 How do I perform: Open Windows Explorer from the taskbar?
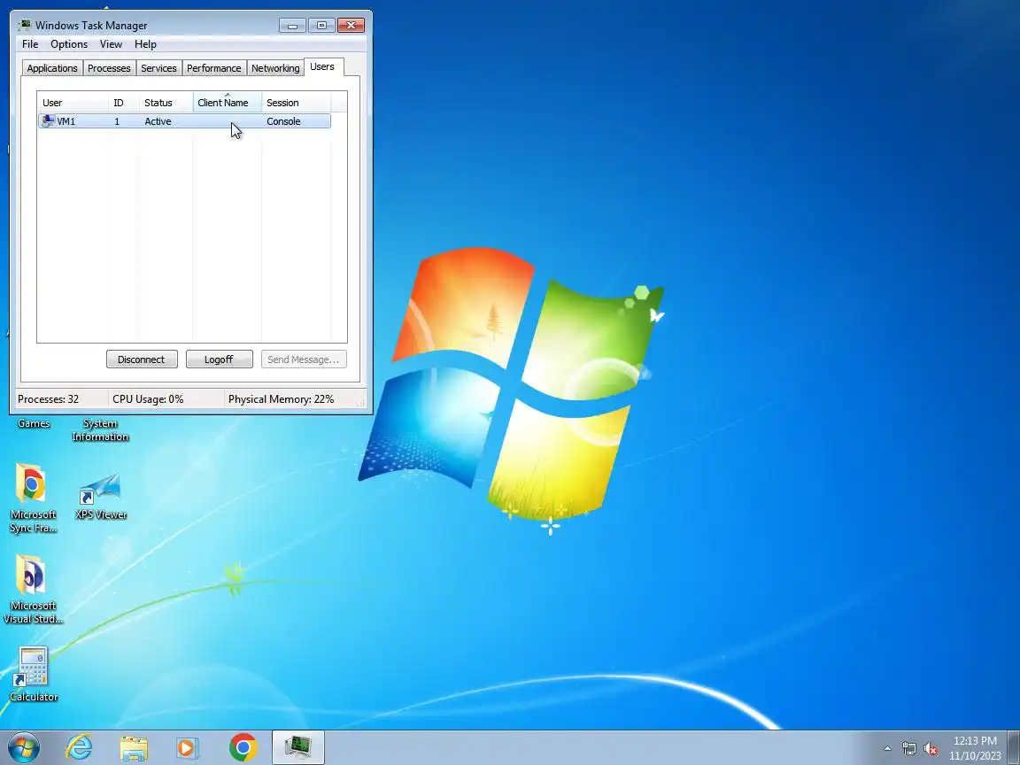(x=134, y=748)
